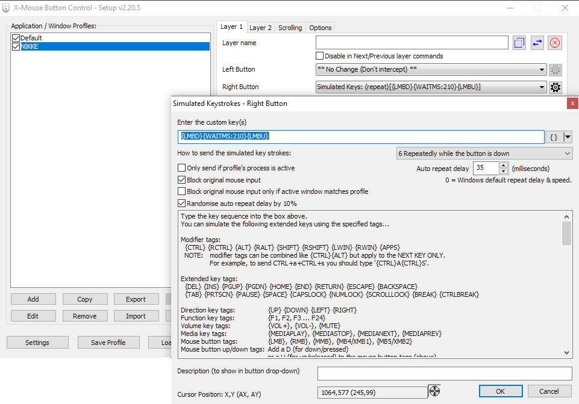Viewport: 579px width, 404px height.
Task: Increase the auto repeat delay spinner
Action: [503, 166]
